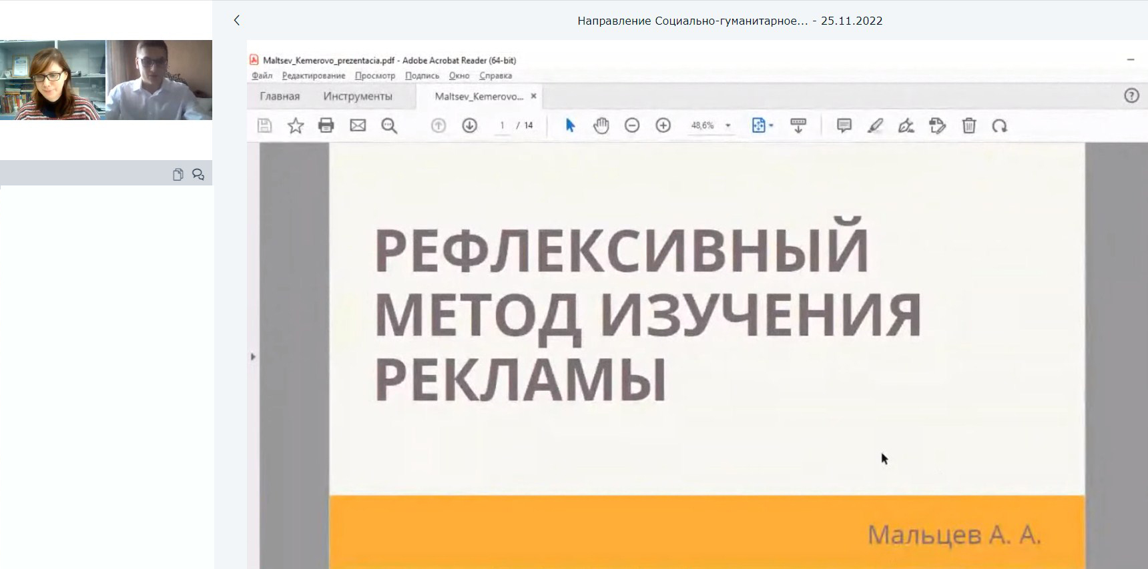Click the page number input field
Viewport: 1148px width, 569px height.
point(502,125)
